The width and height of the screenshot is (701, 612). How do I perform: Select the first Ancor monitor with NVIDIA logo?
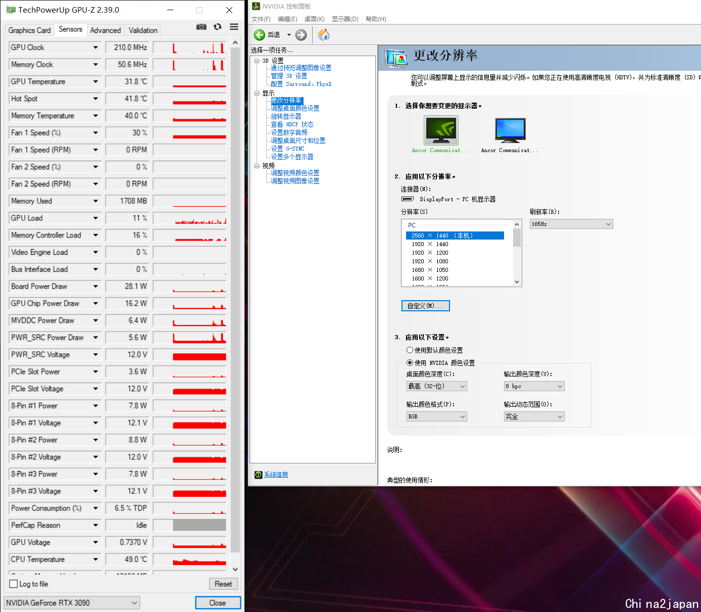point(441,130)
